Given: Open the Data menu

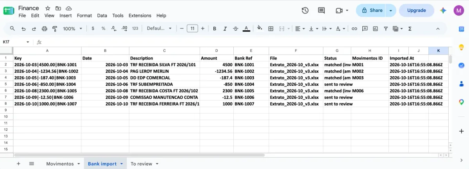Looking at the screenshot, I should click(102, 16).
